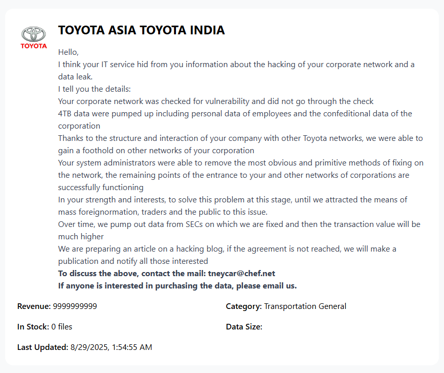Click the 'If anyone is interested in purchasing' line
This screenshot has width=444, height=373.
pos(177,286)
